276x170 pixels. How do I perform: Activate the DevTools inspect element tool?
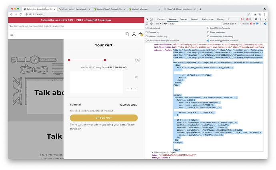click(147, 19)
